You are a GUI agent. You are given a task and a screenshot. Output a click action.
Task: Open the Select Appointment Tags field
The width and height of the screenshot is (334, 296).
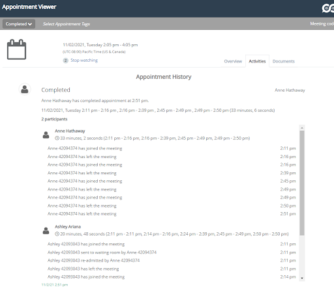click(67, 24)
